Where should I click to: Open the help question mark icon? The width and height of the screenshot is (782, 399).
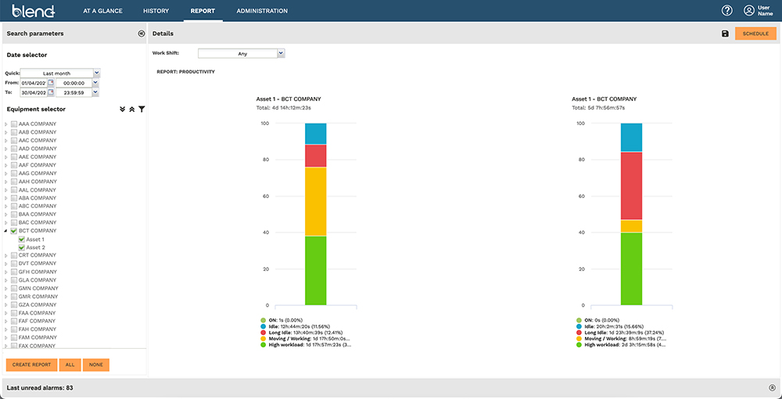coord(727,10)
